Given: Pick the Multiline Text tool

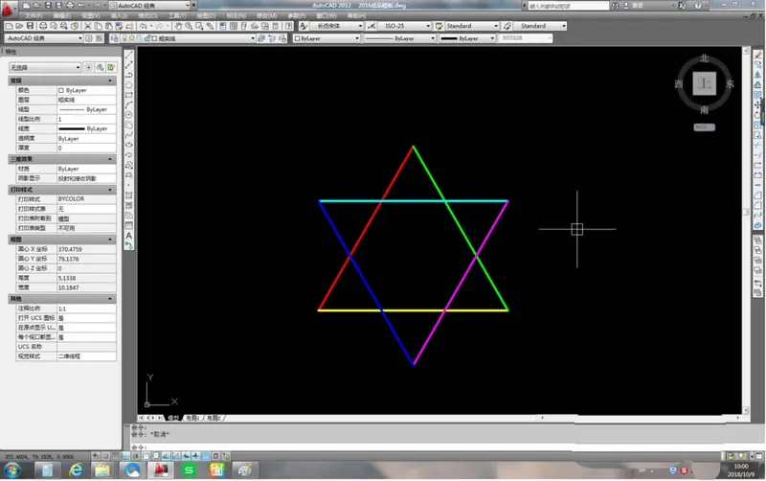Looking at the screenshot, I should click(129, 235).
